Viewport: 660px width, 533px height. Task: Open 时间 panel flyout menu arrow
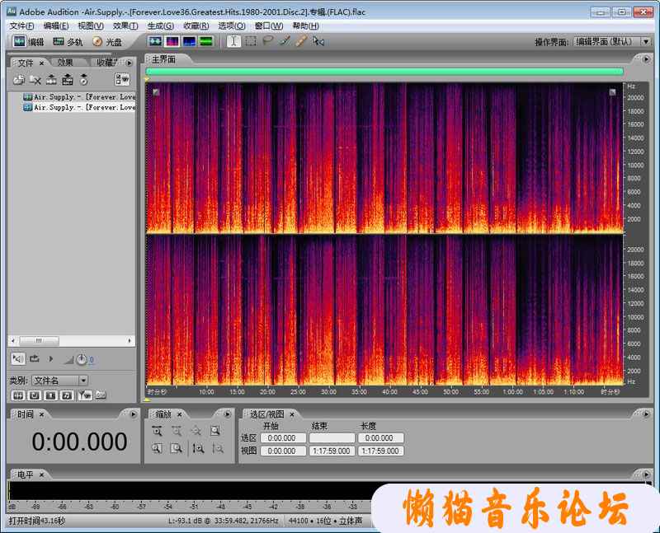coord(134,414)
